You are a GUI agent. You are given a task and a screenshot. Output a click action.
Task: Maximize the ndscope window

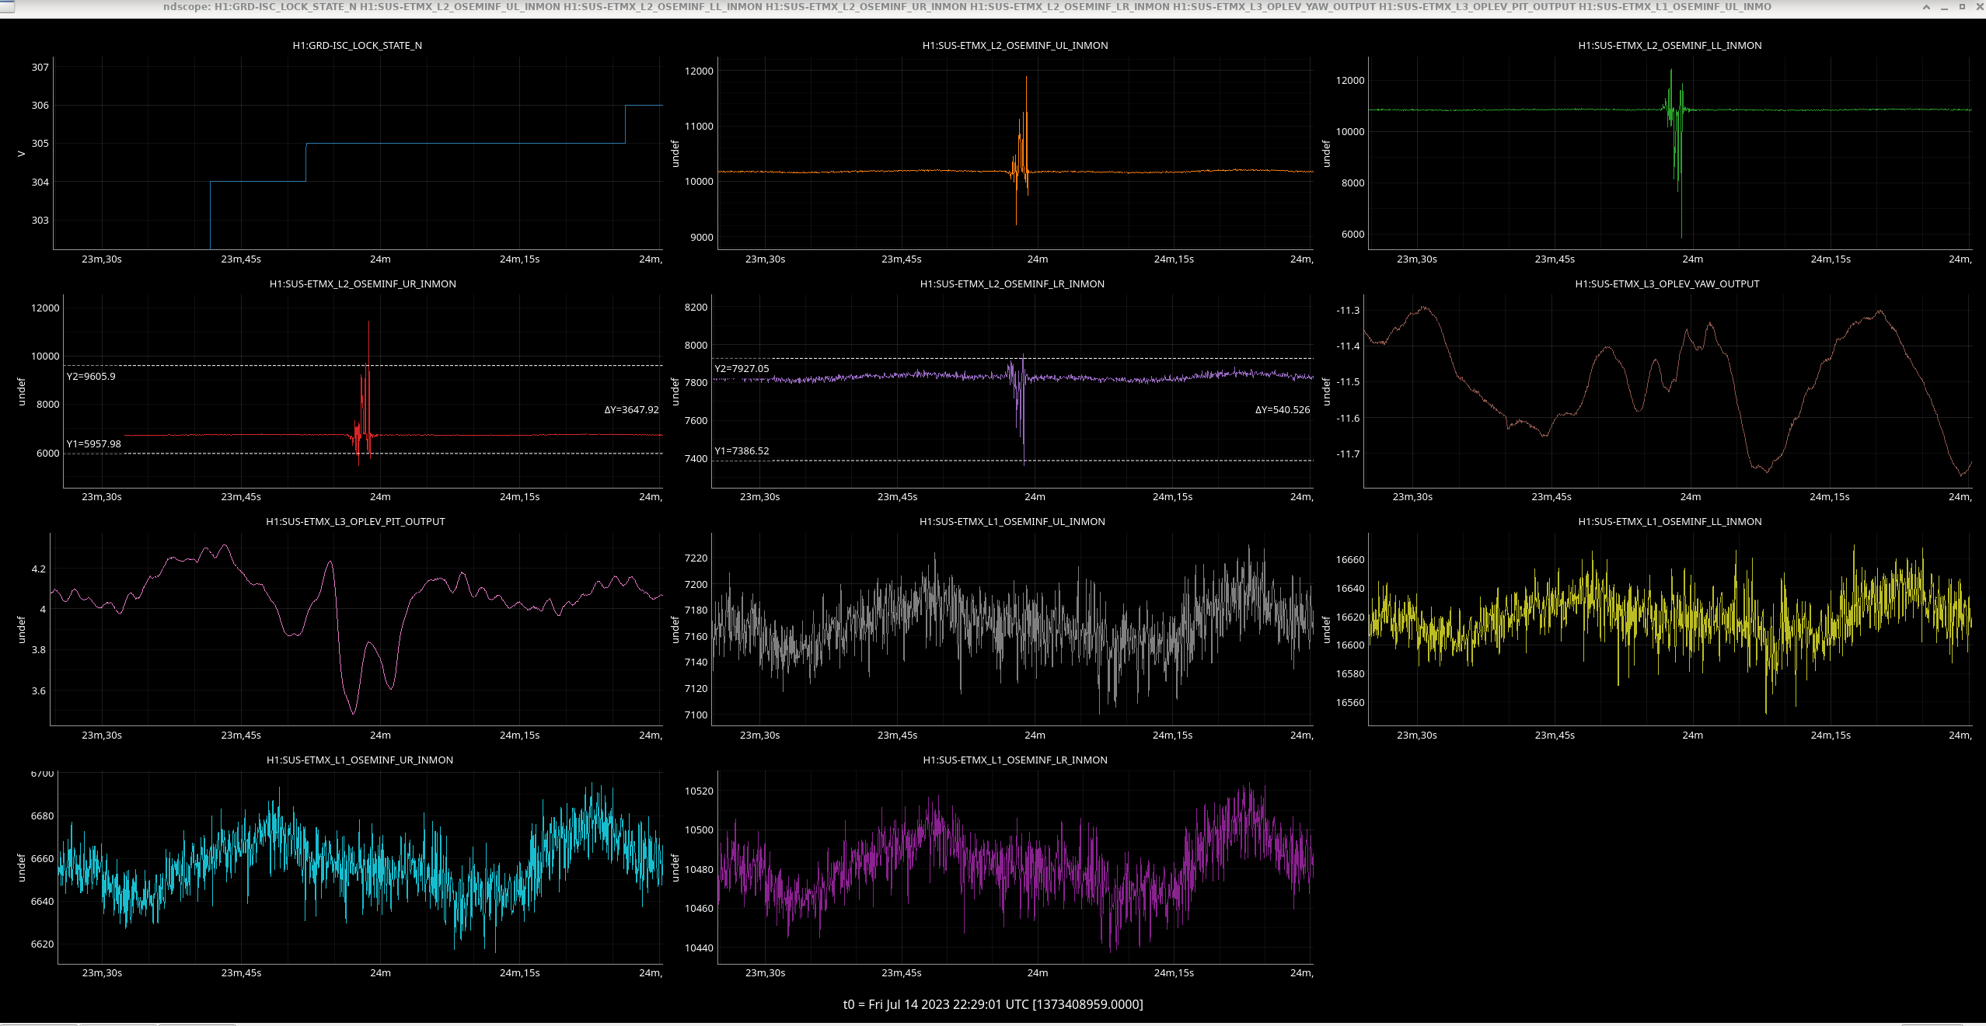(1961, 6)
